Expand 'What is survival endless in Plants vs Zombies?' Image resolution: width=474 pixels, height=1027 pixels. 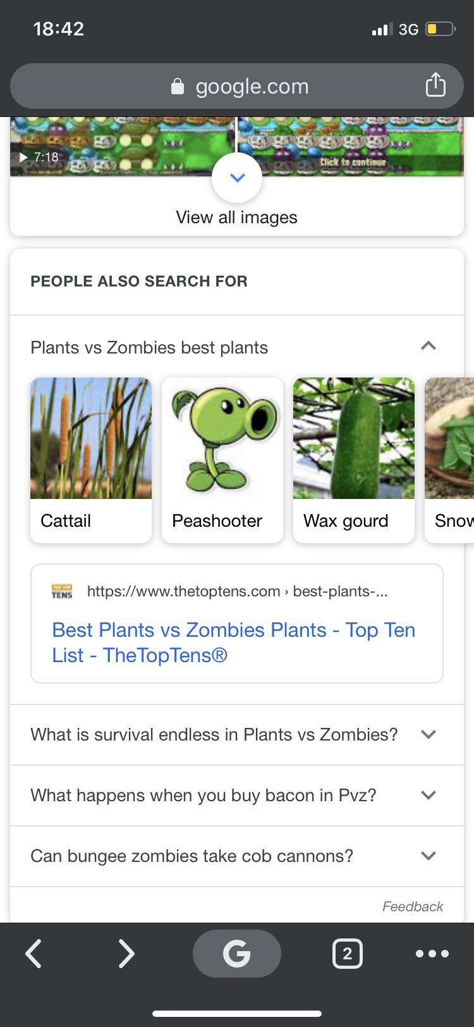click(x=428, y=734)
